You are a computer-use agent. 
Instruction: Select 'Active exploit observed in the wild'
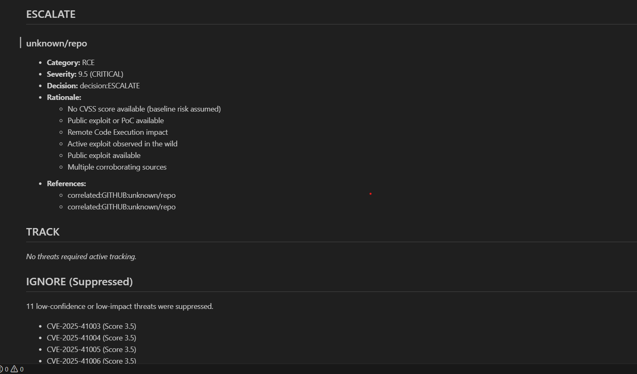(x=122, y=144)
